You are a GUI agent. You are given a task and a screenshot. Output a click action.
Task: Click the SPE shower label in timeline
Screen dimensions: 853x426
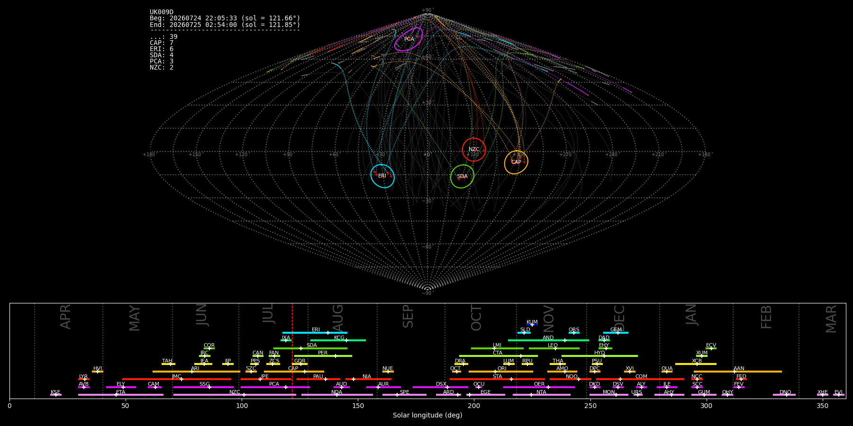[404, 392]
